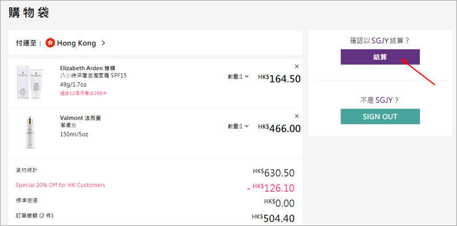Click the 潔膚水 product description
Viewport: 457px width, 226px height.
(x=68, y=126)
